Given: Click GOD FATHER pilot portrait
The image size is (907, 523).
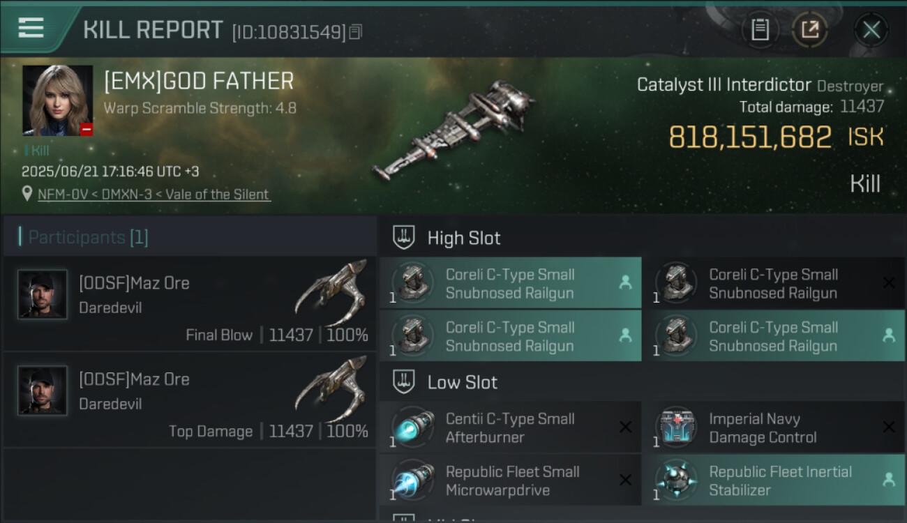Looking at the screenshot, I should (57, 100).
